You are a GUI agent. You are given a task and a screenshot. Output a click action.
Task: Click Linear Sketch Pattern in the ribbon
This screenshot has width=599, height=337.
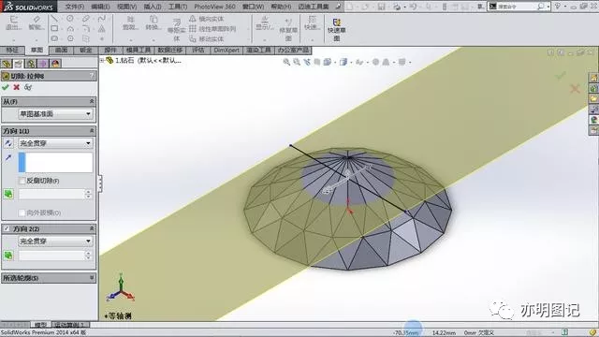point(212,29)
